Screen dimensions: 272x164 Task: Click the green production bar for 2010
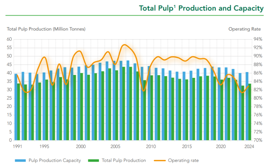[x=151, y=108]
